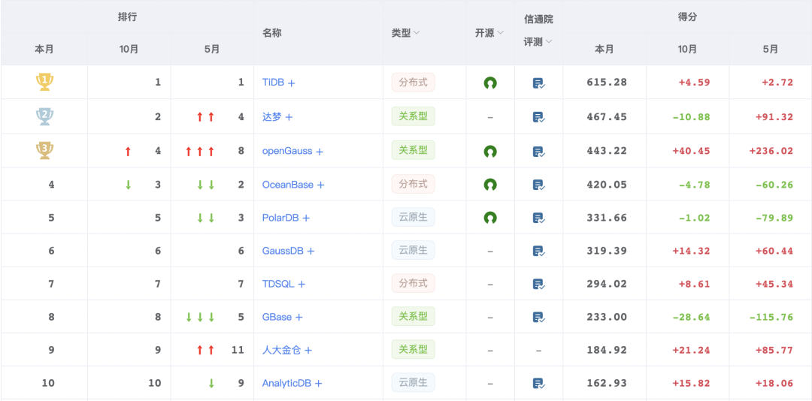Click PolarDB's score 331.66

pos(607,218)
